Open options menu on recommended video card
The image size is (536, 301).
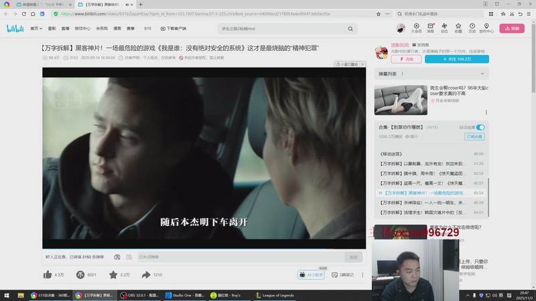[x=486, y=112]
